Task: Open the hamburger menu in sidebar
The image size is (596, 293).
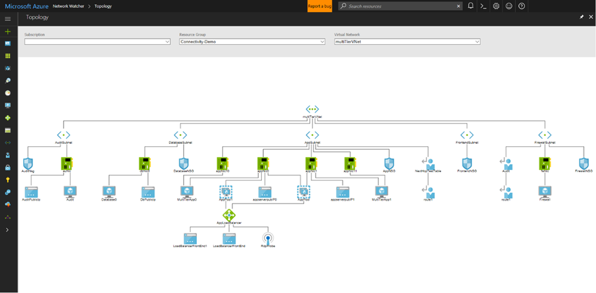Action: (8, 18)
